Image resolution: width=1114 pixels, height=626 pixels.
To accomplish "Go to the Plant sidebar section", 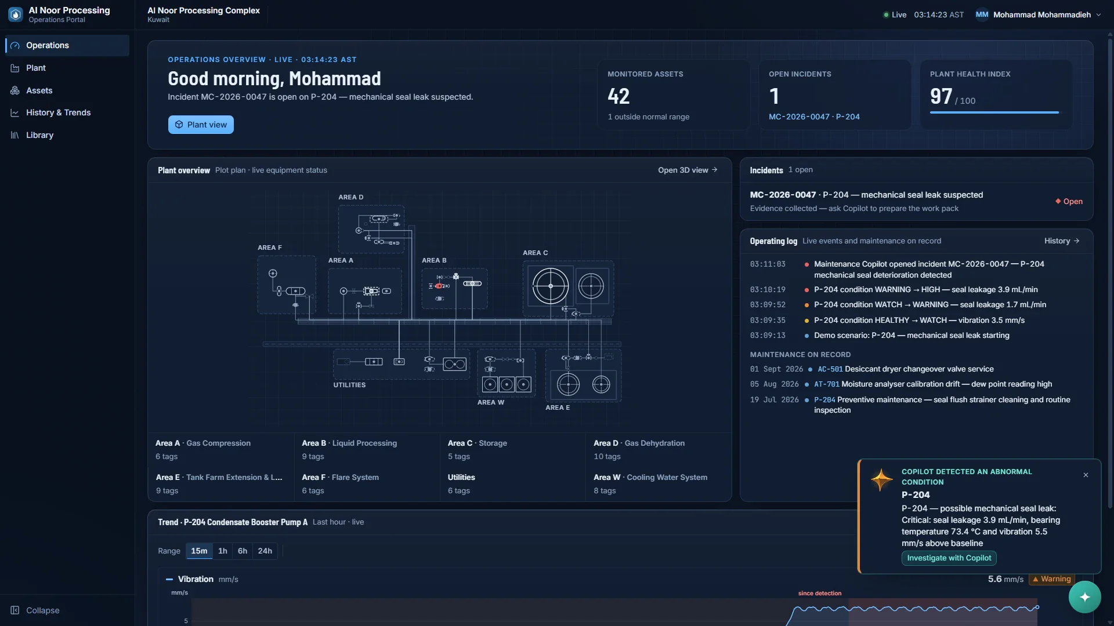I will point(67,68).
